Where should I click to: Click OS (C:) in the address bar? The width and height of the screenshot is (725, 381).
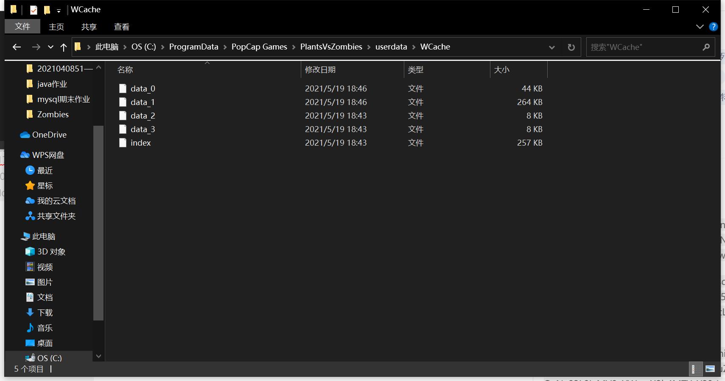tap(144, 47)
